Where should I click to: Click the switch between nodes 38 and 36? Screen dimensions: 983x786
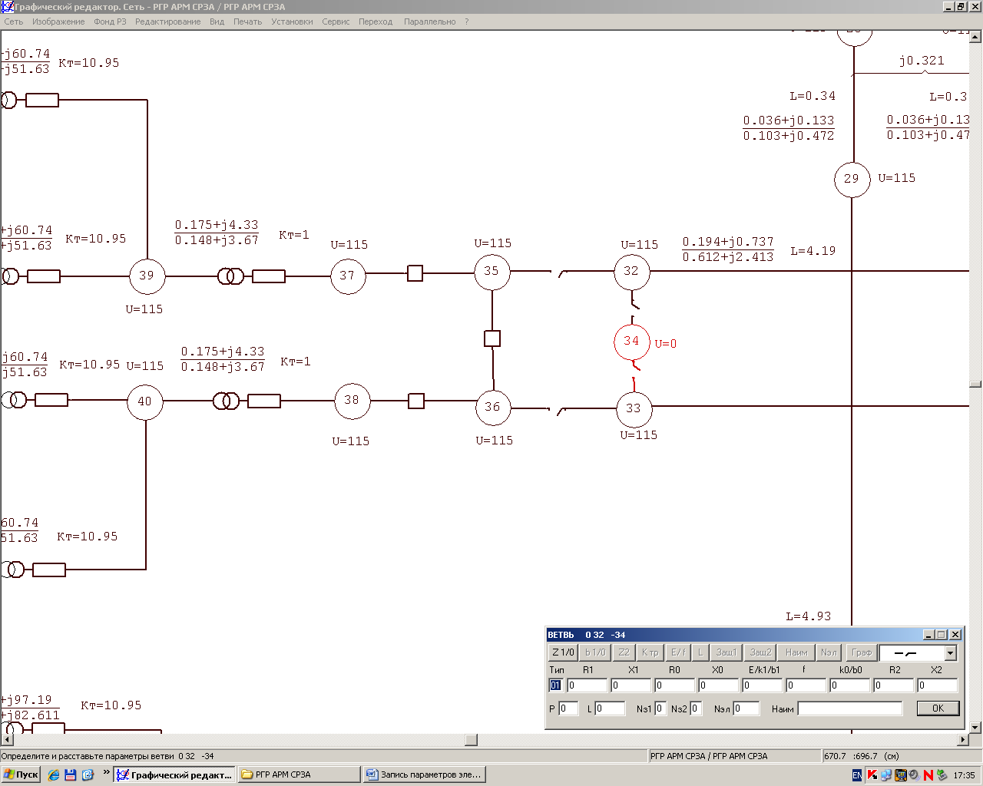416,401
